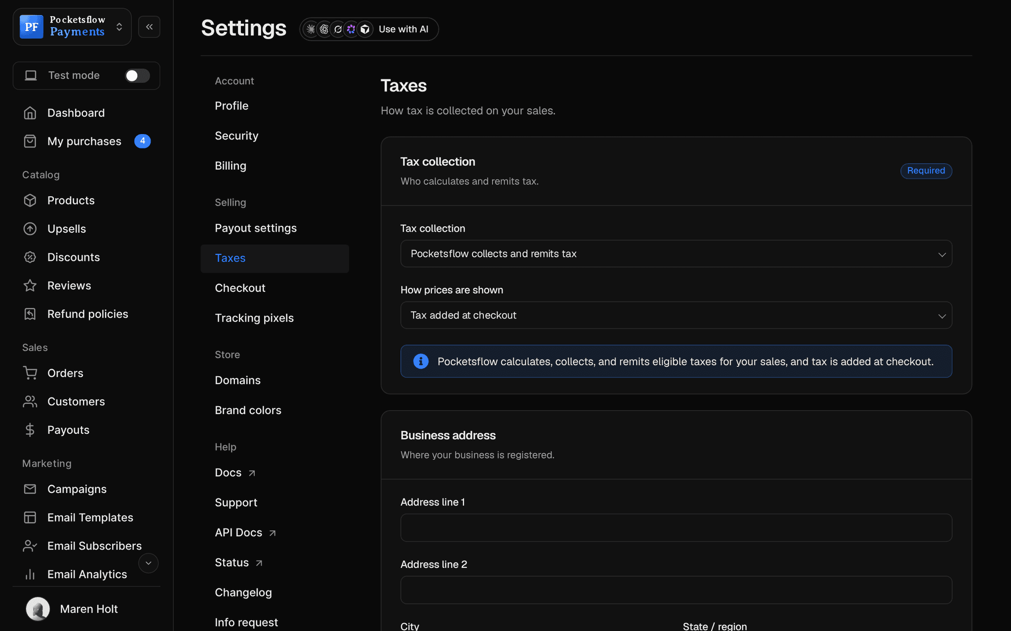The width and height of the screenshot is (1011, 631).
Task: Click the Dashboard home icon
Action: [x=30, y=113]
